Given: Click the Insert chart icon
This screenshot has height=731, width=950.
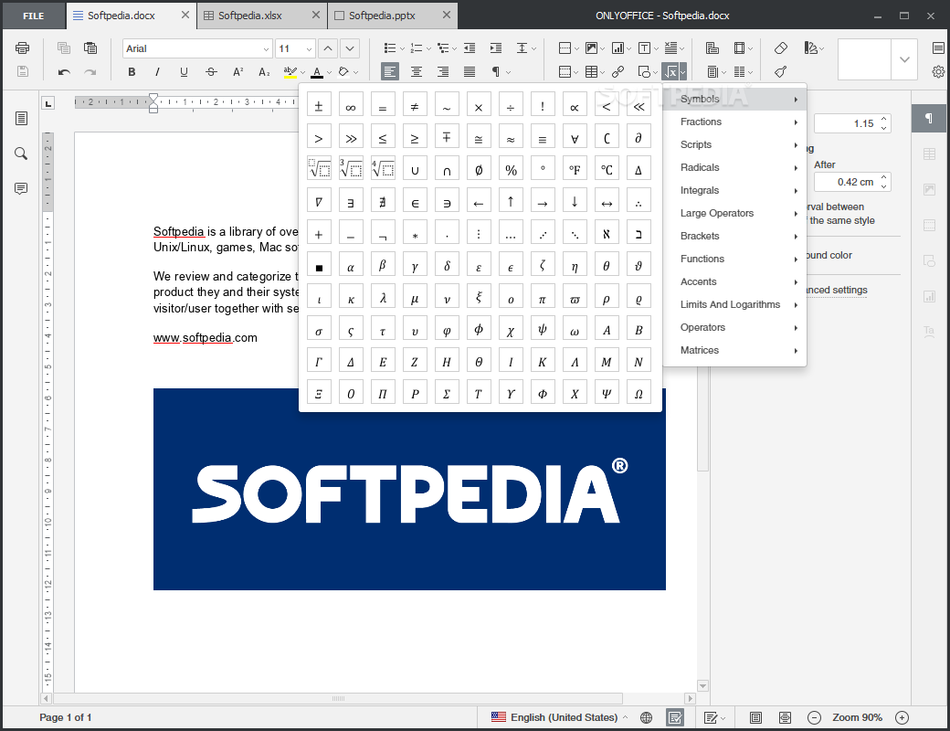Looking at the screenshot, I should [618, 48].
